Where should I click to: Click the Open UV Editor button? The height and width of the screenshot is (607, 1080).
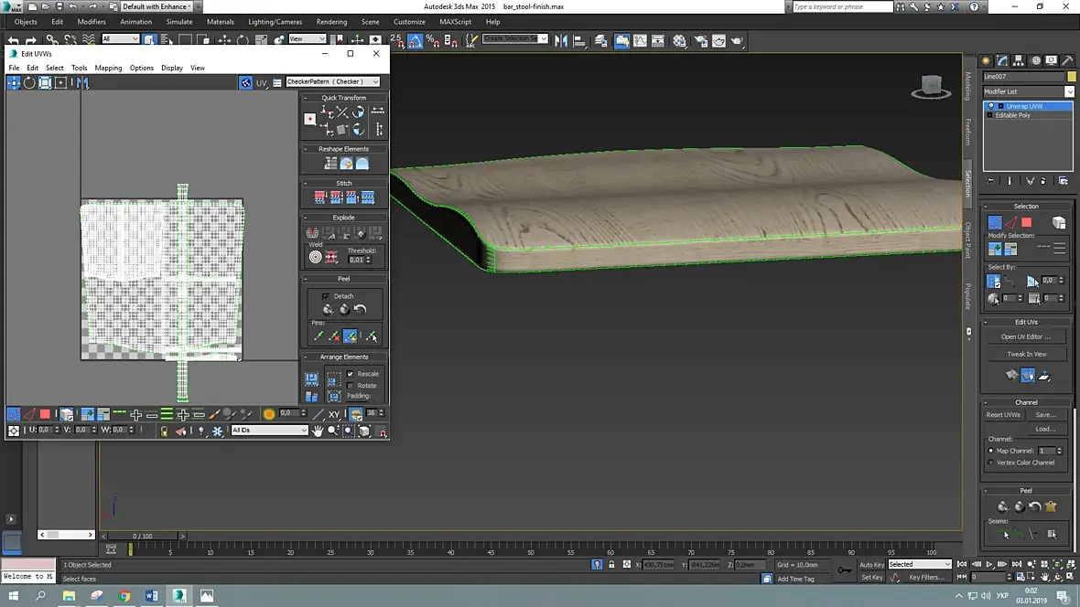(1026, 336)
